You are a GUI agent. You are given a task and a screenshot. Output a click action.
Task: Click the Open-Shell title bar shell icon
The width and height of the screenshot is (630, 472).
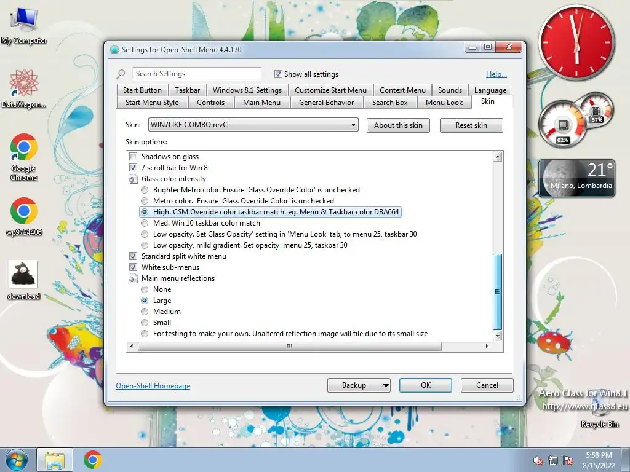click(x=114, y=50)
